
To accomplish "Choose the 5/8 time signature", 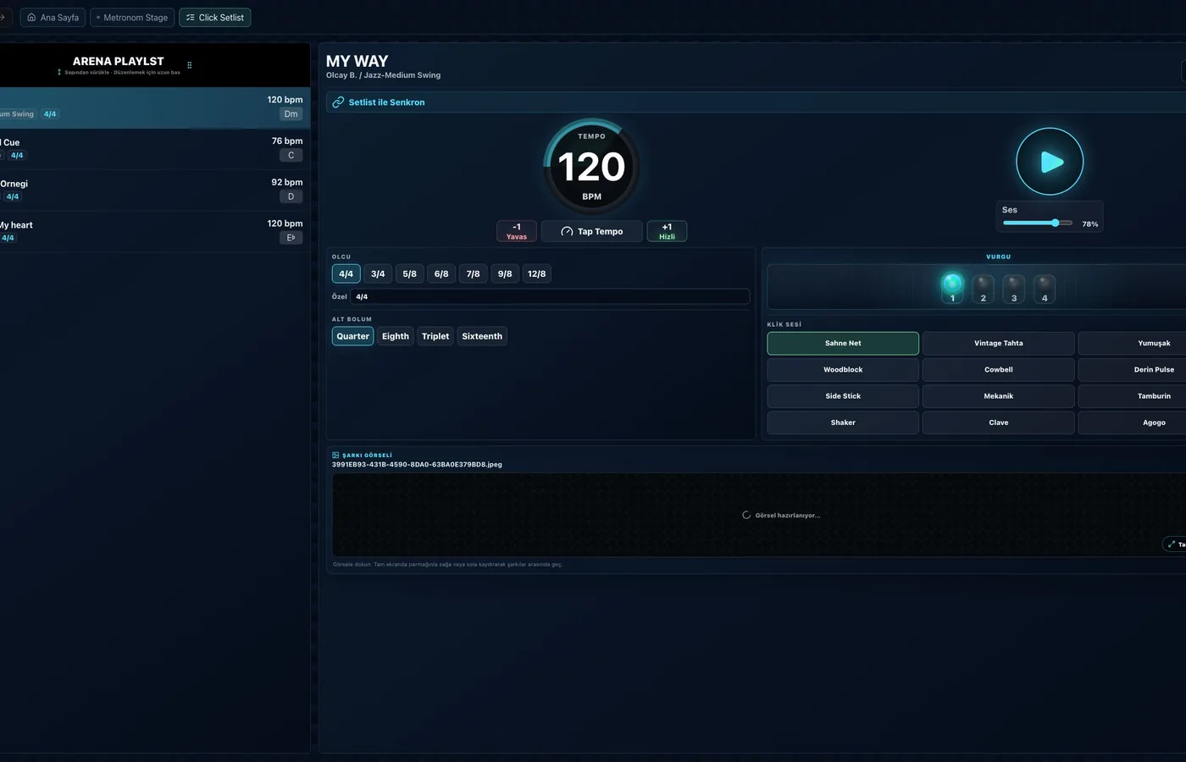I will point(409,273).
